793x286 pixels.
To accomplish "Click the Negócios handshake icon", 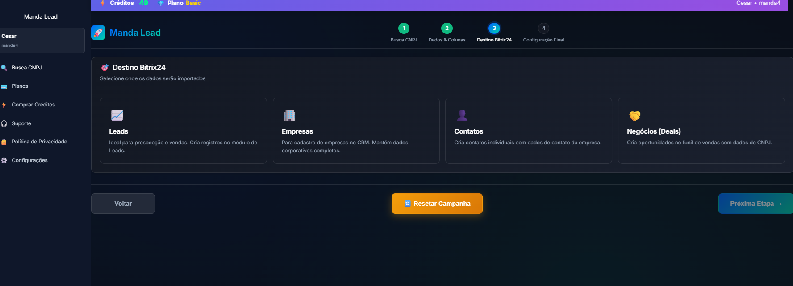I will pyautogui.click(x=634, y=116).
